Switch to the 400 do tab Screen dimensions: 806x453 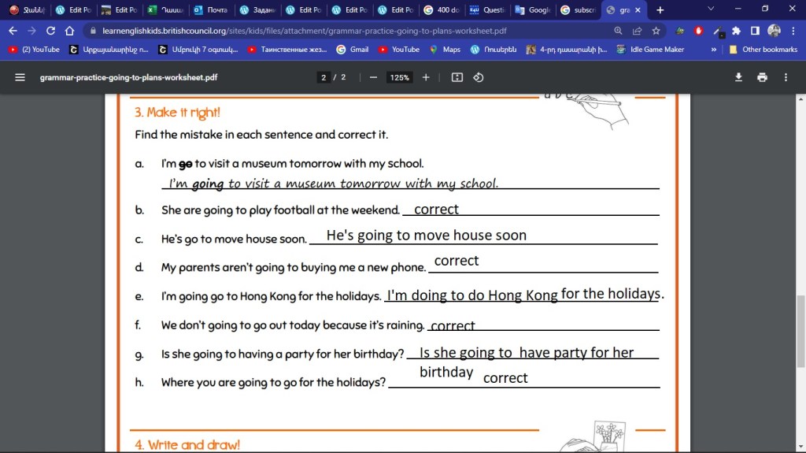click(x=441, y=10)
